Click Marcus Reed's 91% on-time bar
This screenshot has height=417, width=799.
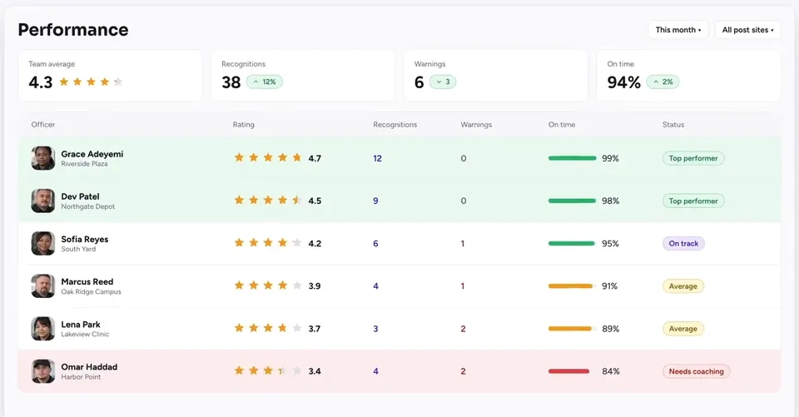(x=573, y=286)
